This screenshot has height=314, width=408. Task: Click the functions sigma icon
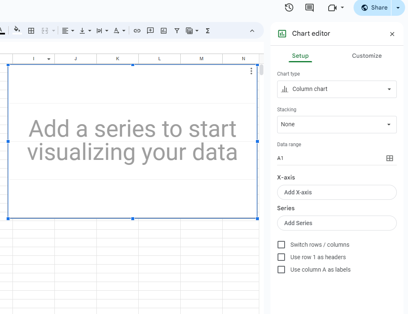(207, 31)
